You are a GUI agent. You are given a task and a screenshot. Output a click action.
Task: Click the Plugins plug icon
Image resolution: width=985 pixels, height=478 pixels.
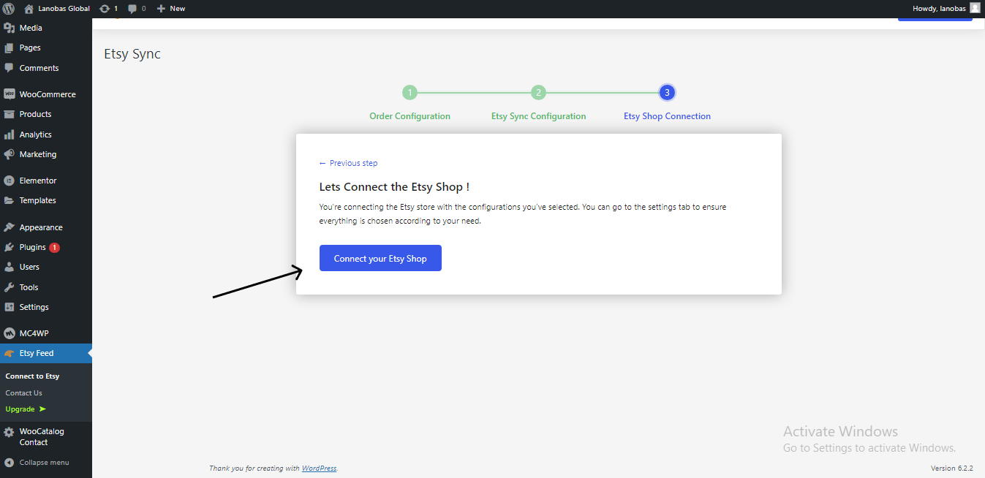tap(10, 247)
